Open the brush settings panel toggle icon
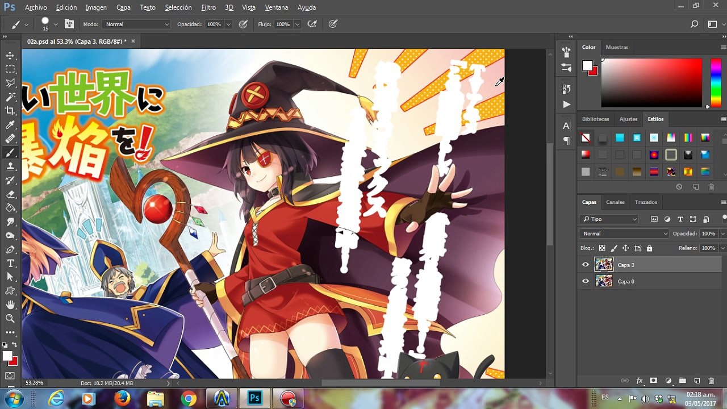 pos(69,24)
